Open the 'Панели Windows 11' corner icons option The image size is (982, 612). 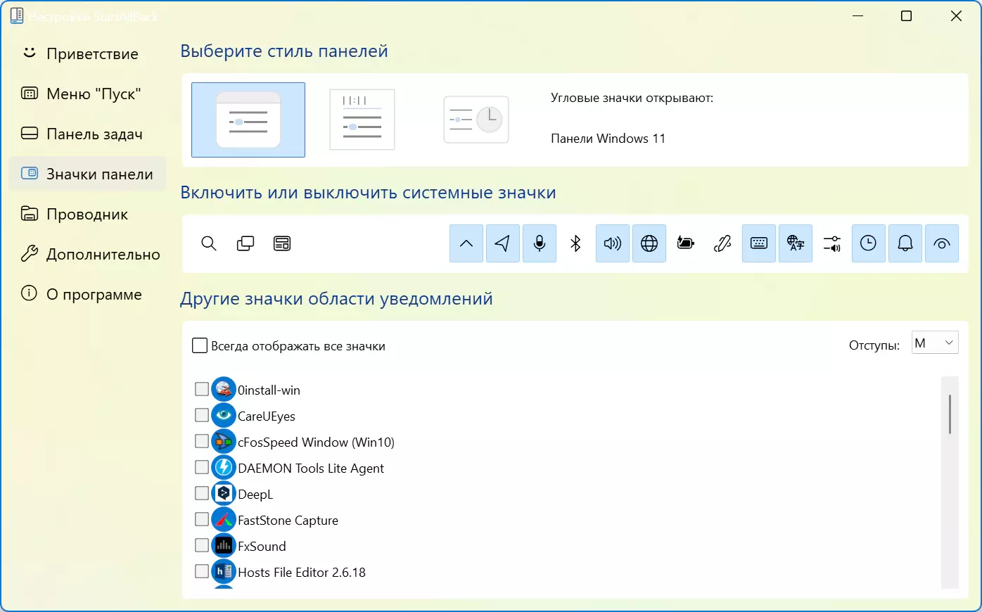pos(608,139)
